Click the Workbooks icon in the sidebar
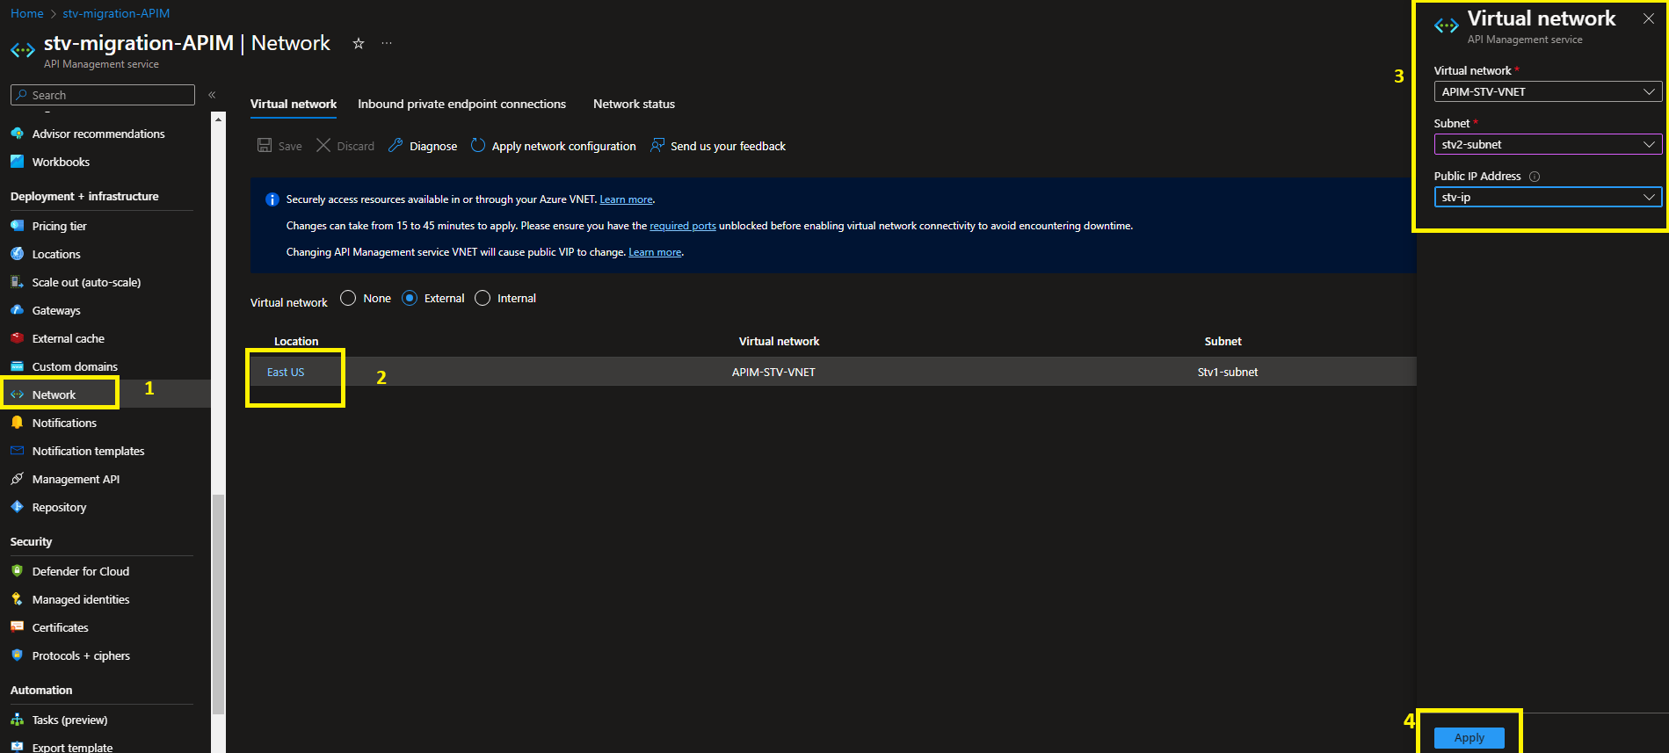Viewport: 1669px width, 753px height. [17, 162]
